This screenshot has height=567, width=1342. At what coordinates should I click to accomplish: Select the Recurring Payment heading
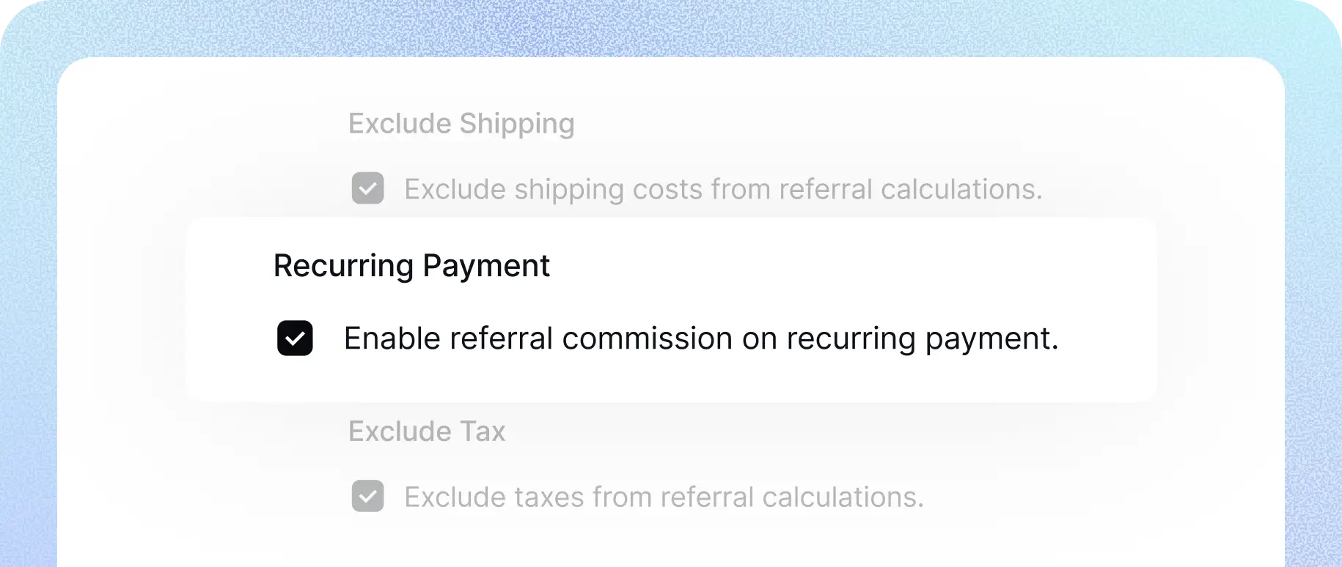coord(411,265)
